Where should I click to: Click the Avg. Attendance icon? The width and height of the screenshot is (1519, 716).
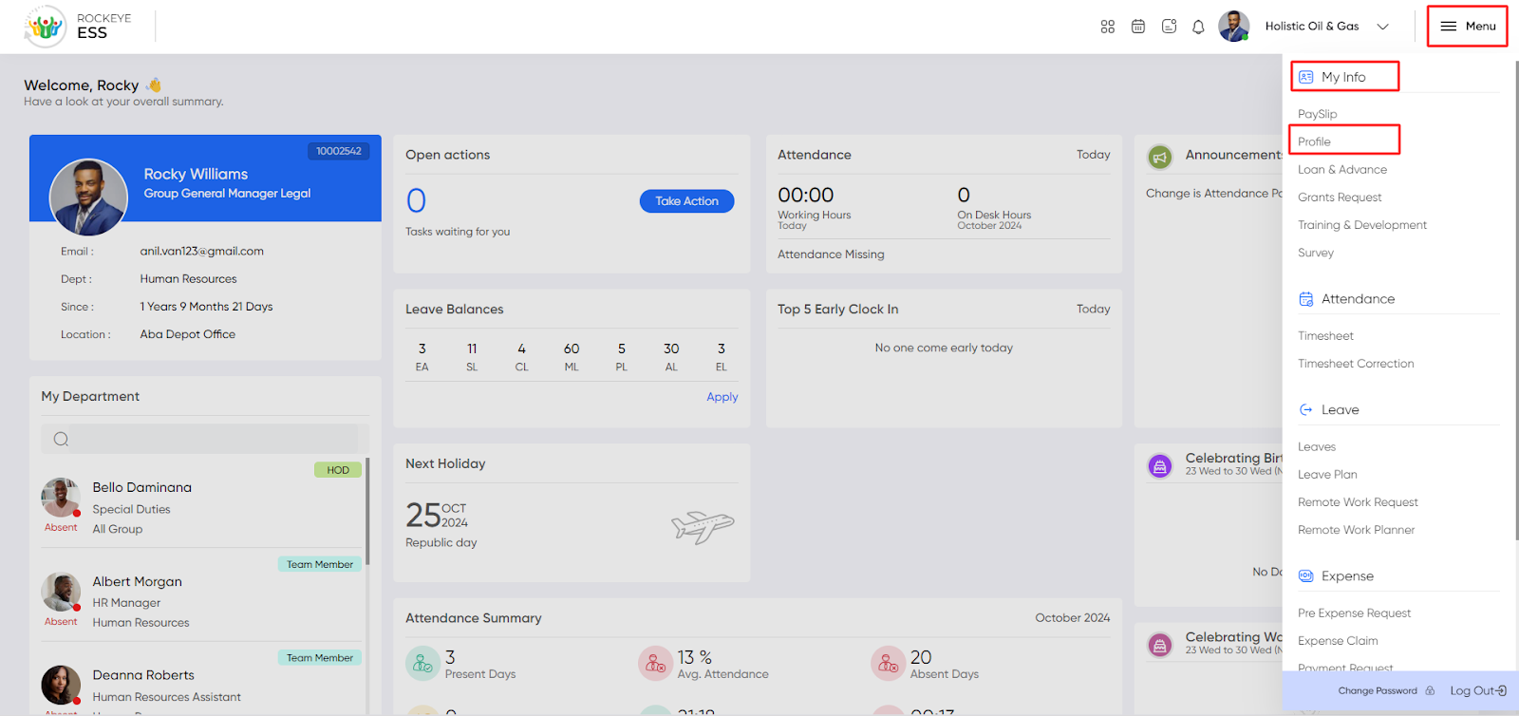(655, 664)
